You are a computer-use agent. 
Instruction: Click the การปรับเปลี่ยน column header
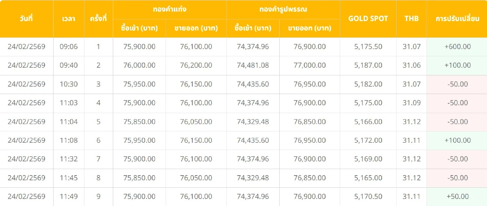tap(457, 19)
